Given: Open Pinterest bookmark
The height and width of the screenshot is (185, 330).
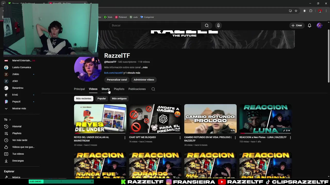Looking at the screenshot, I should (x=121, y=17).
